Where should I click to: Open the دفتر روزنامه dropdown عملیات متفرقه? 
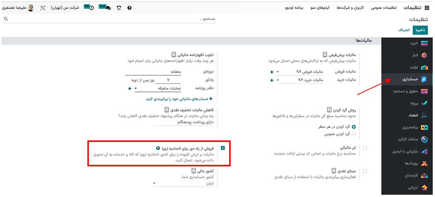pos(157,89)
